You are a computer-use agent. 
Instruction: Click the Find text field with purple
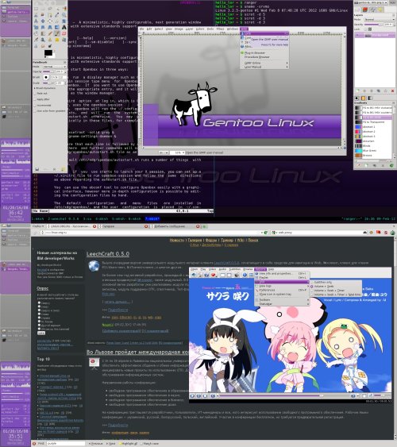(66, 444)
